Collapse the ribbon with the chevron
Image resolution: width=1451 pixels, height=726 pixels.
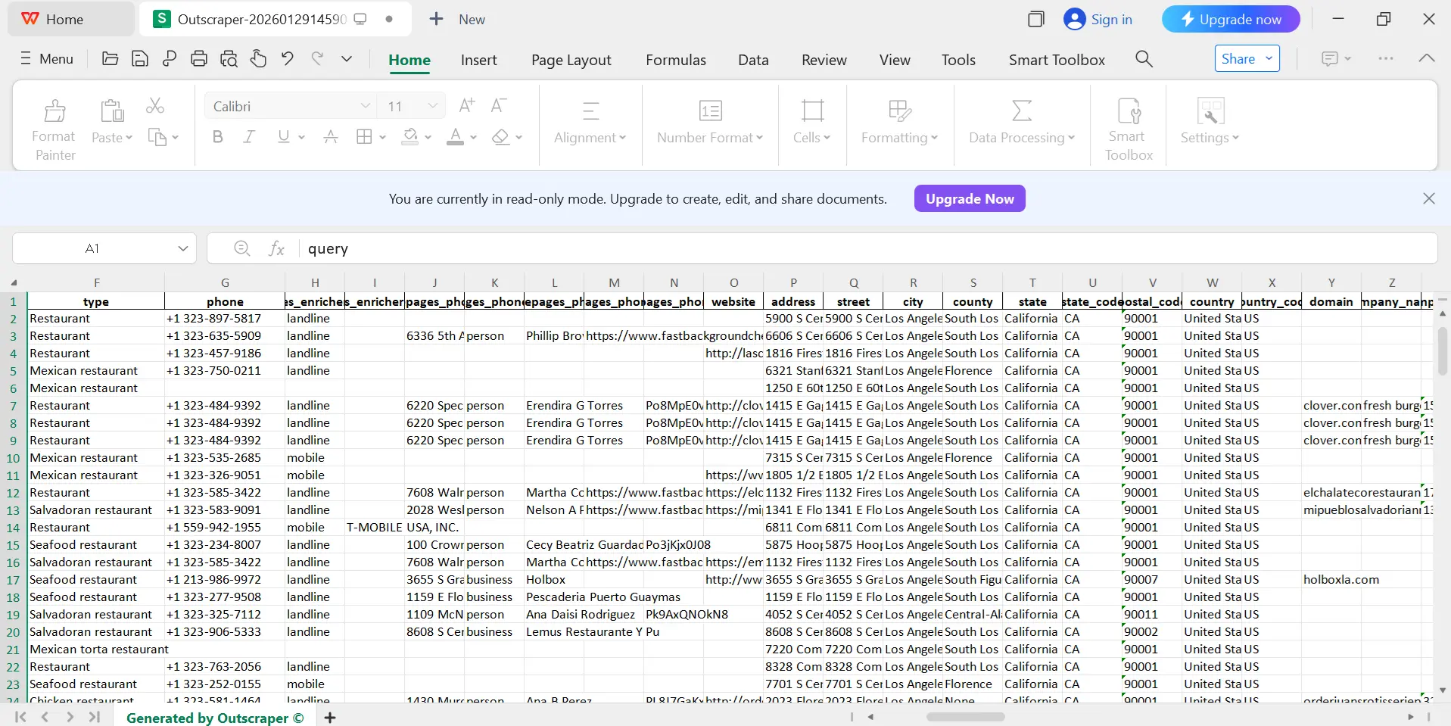click(x=1426, y=58)
